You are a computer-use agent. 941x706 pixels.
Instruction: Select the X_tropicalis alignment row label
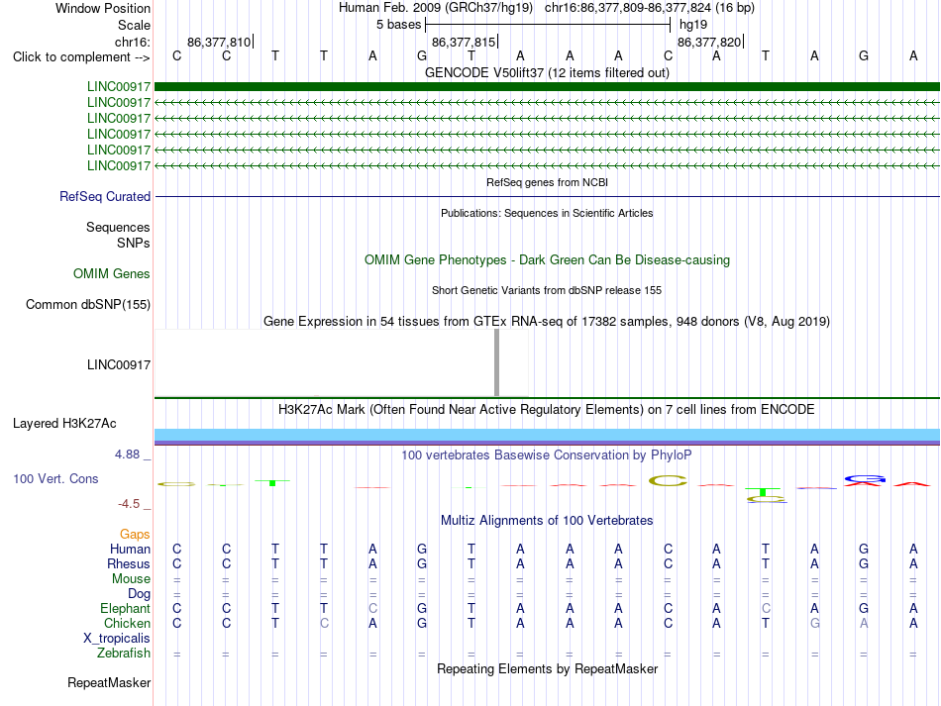(x=117, y=639)
